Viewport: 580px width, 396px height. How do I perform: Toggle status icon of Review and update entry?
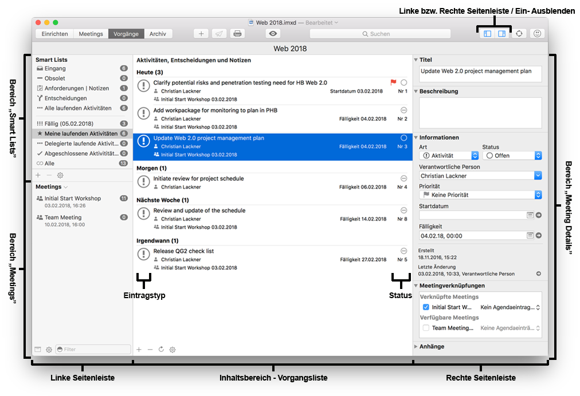point(404,210)
